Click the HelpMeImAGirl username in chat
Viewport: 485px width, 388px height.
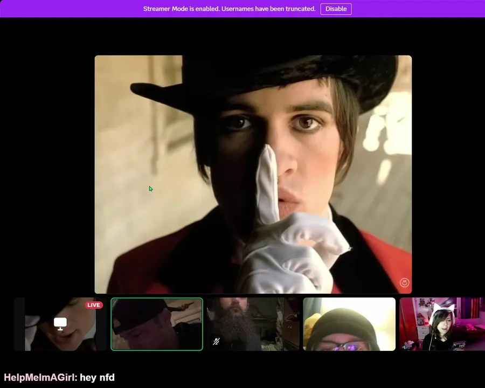(40, 377)
